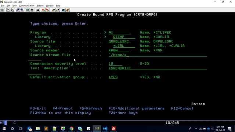Click the '*YES, *NO' choices hint
Screen dimensions: 235x132
tap(150, 77)
